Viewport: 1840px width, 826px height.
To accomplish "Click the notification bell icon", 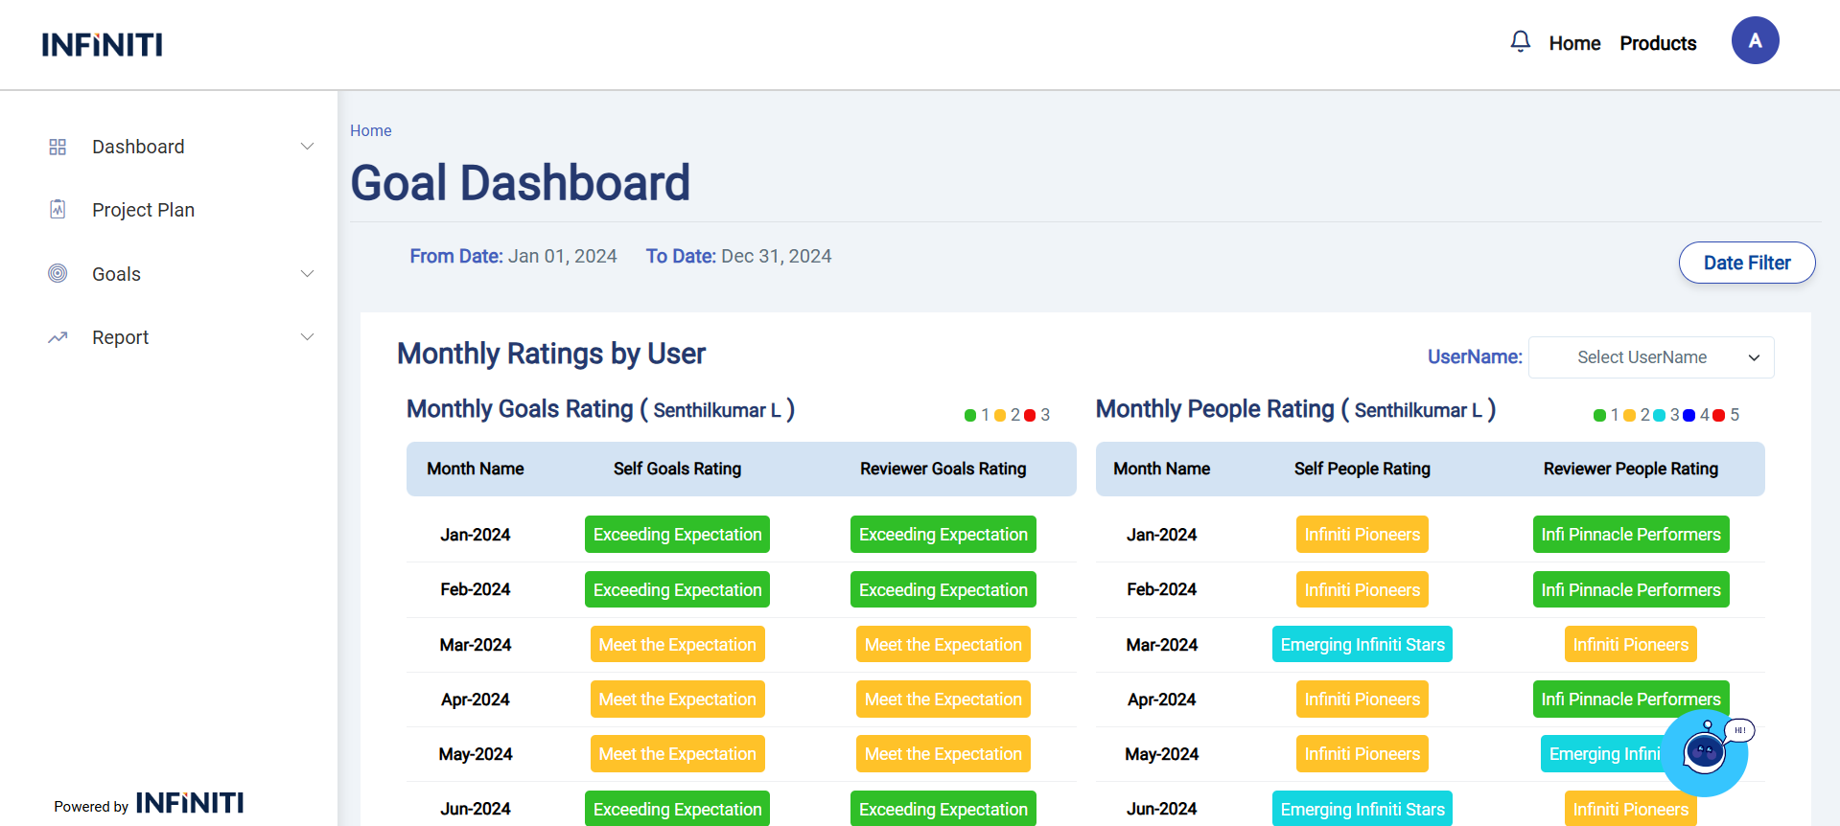I will tap(1520, 41).
